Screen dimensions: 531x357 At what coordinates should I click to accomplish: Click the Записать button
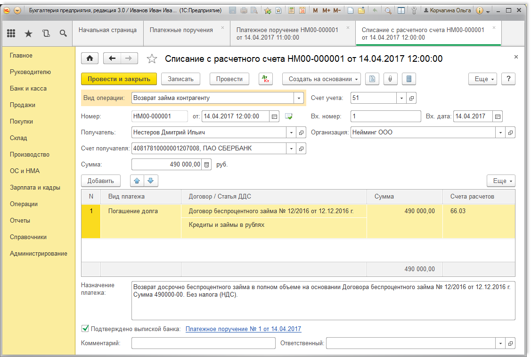180,79
